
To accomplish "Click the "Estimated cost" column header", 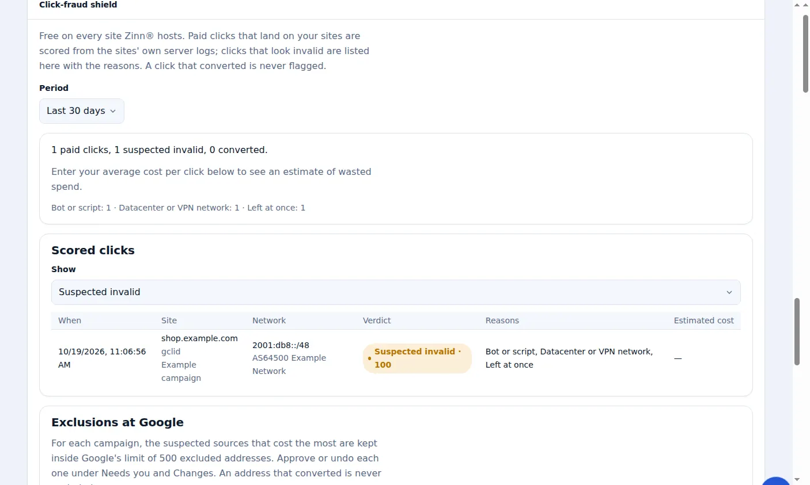I will (x=704, y=320).
